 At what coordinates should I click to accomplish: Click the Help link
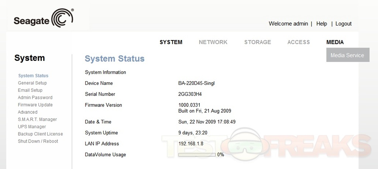click(x=322, y=24)
